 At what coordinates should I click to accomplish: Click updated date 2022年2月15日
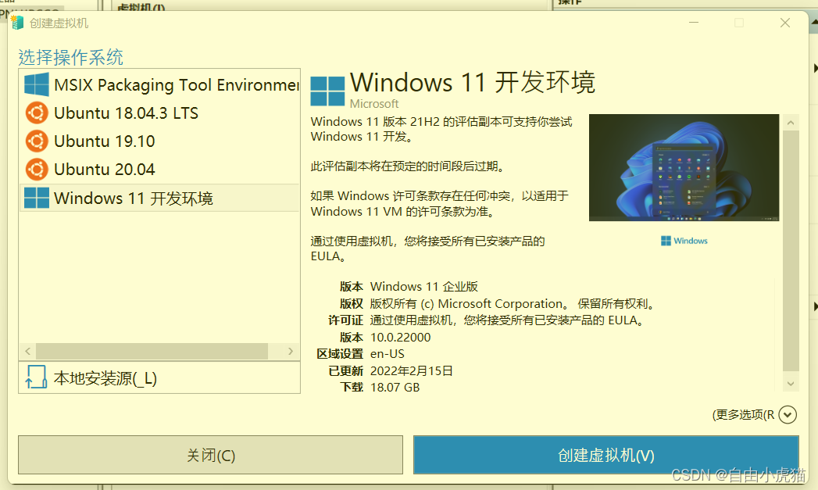(412, 370)
